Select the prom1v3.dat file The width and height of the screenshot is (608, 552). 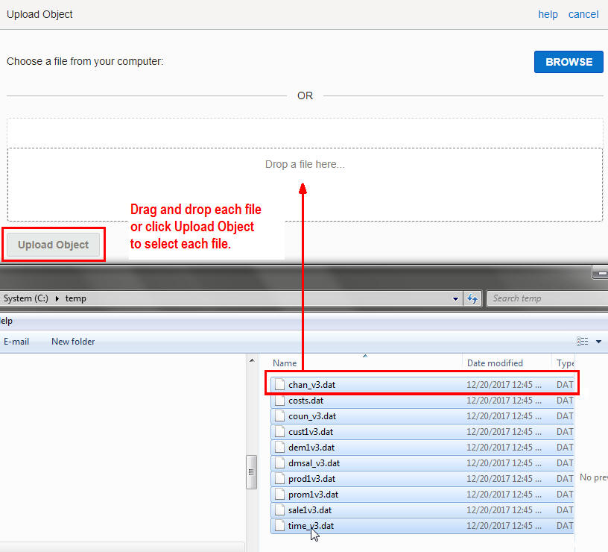[422, 494]
